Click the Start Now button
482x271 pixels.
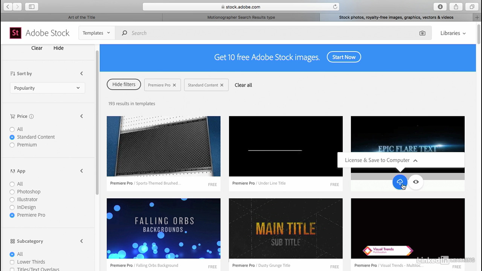coord(344,57)
